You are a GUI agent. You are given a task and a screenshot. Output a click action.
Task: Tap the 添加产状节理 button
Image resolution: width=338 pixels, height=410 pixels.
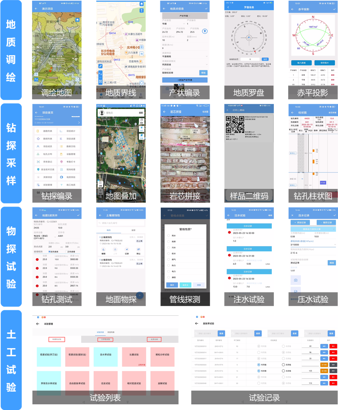click(x=185, y=80)
